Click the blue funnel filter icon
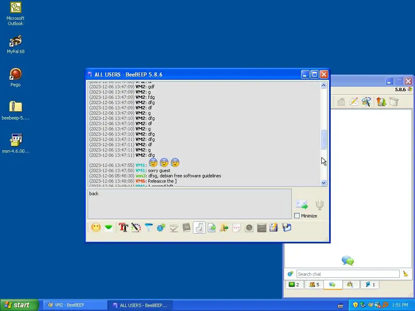The width and height of the screenshot is (415, 311). tap(148, 228)
